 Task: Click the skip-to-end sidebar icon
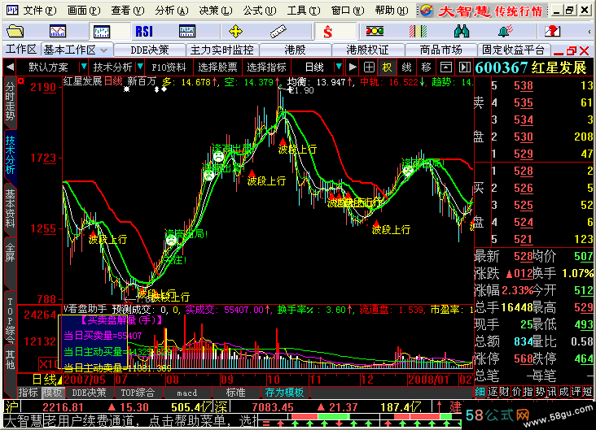(464, 67)
